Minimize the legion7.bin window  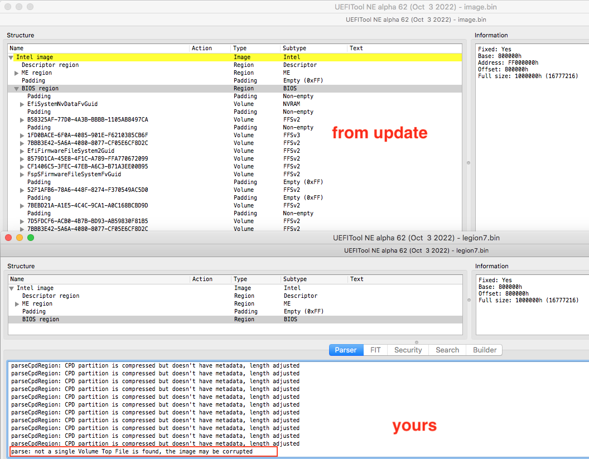click(20, 238)
